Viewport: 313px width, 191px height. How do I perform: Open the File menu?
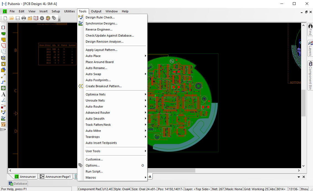12,11
